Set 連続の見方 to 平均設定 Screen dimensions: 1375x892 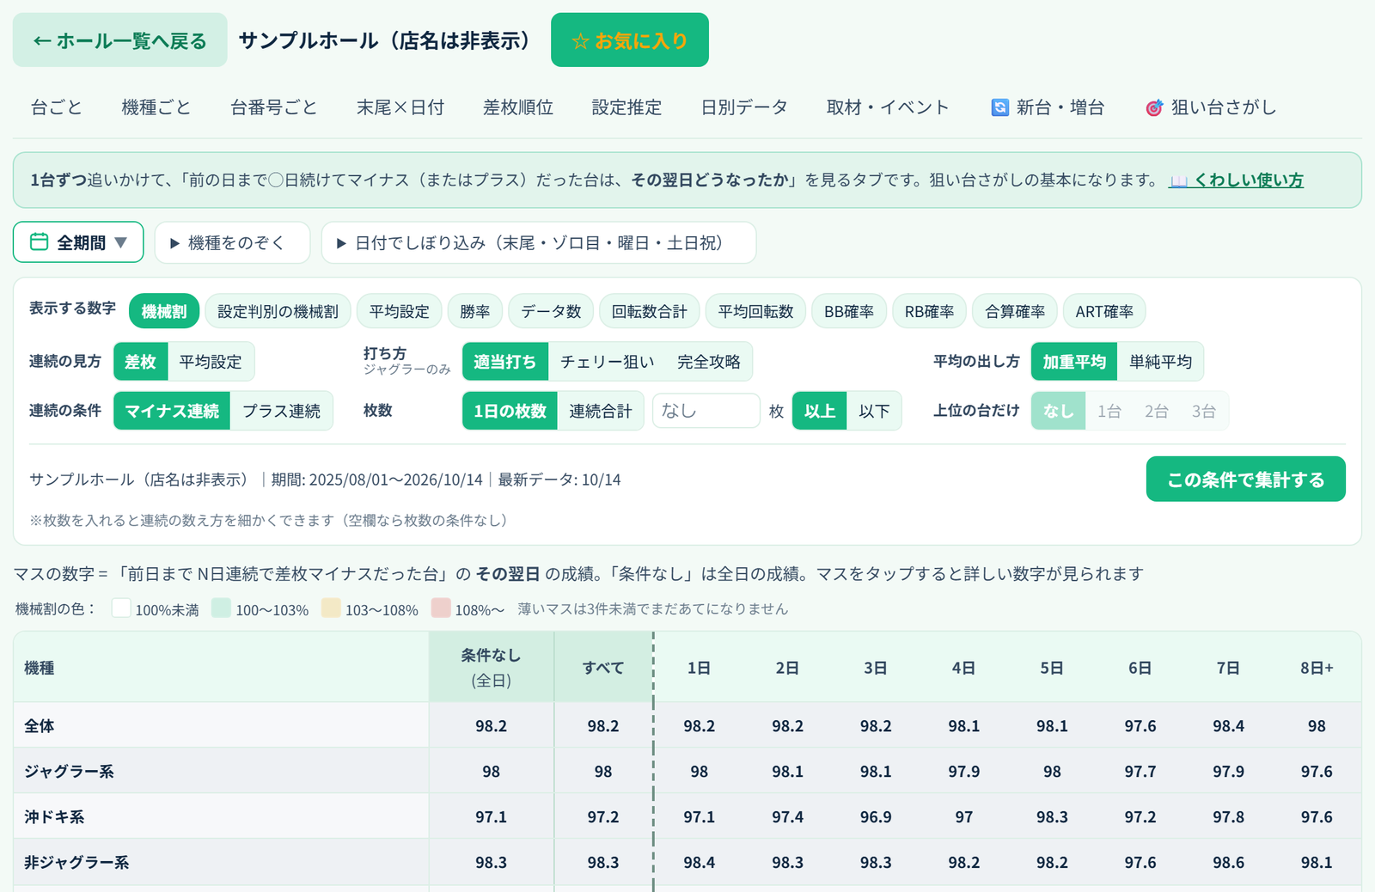coord(211,362)
